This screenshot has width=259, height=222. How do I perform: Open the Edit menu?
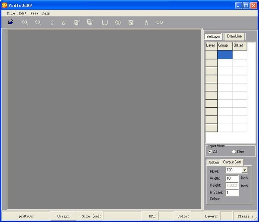[x=22, y=13]
